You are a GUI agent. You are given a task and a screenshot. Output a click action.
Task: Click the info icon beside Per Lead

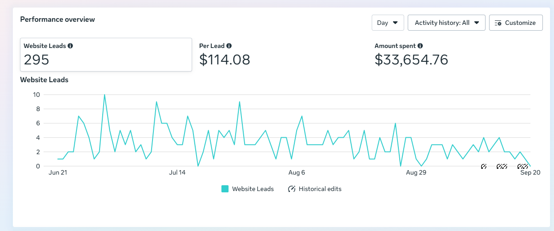(229, 46)
